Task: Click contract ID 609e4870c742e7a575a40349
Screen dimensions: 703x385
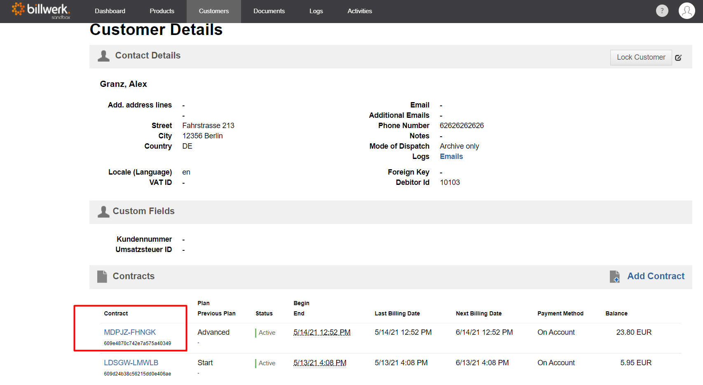Action: pos(137,343)
